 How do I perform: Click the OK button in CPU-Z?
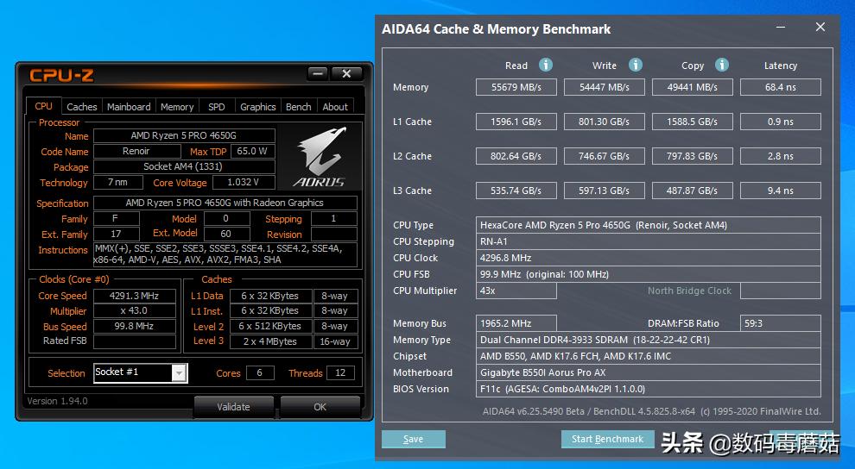320,406
